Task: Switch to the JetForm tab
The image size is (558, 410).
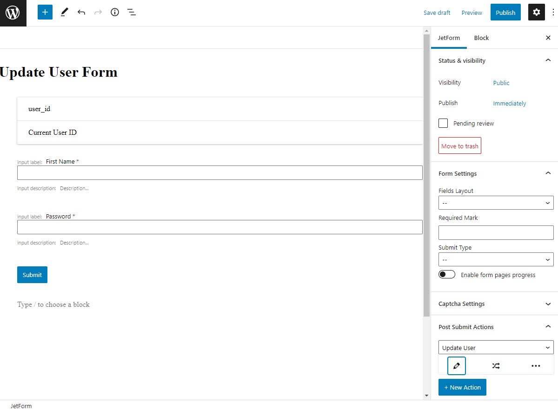Action: pyautogui.click(x=449, y=38)
